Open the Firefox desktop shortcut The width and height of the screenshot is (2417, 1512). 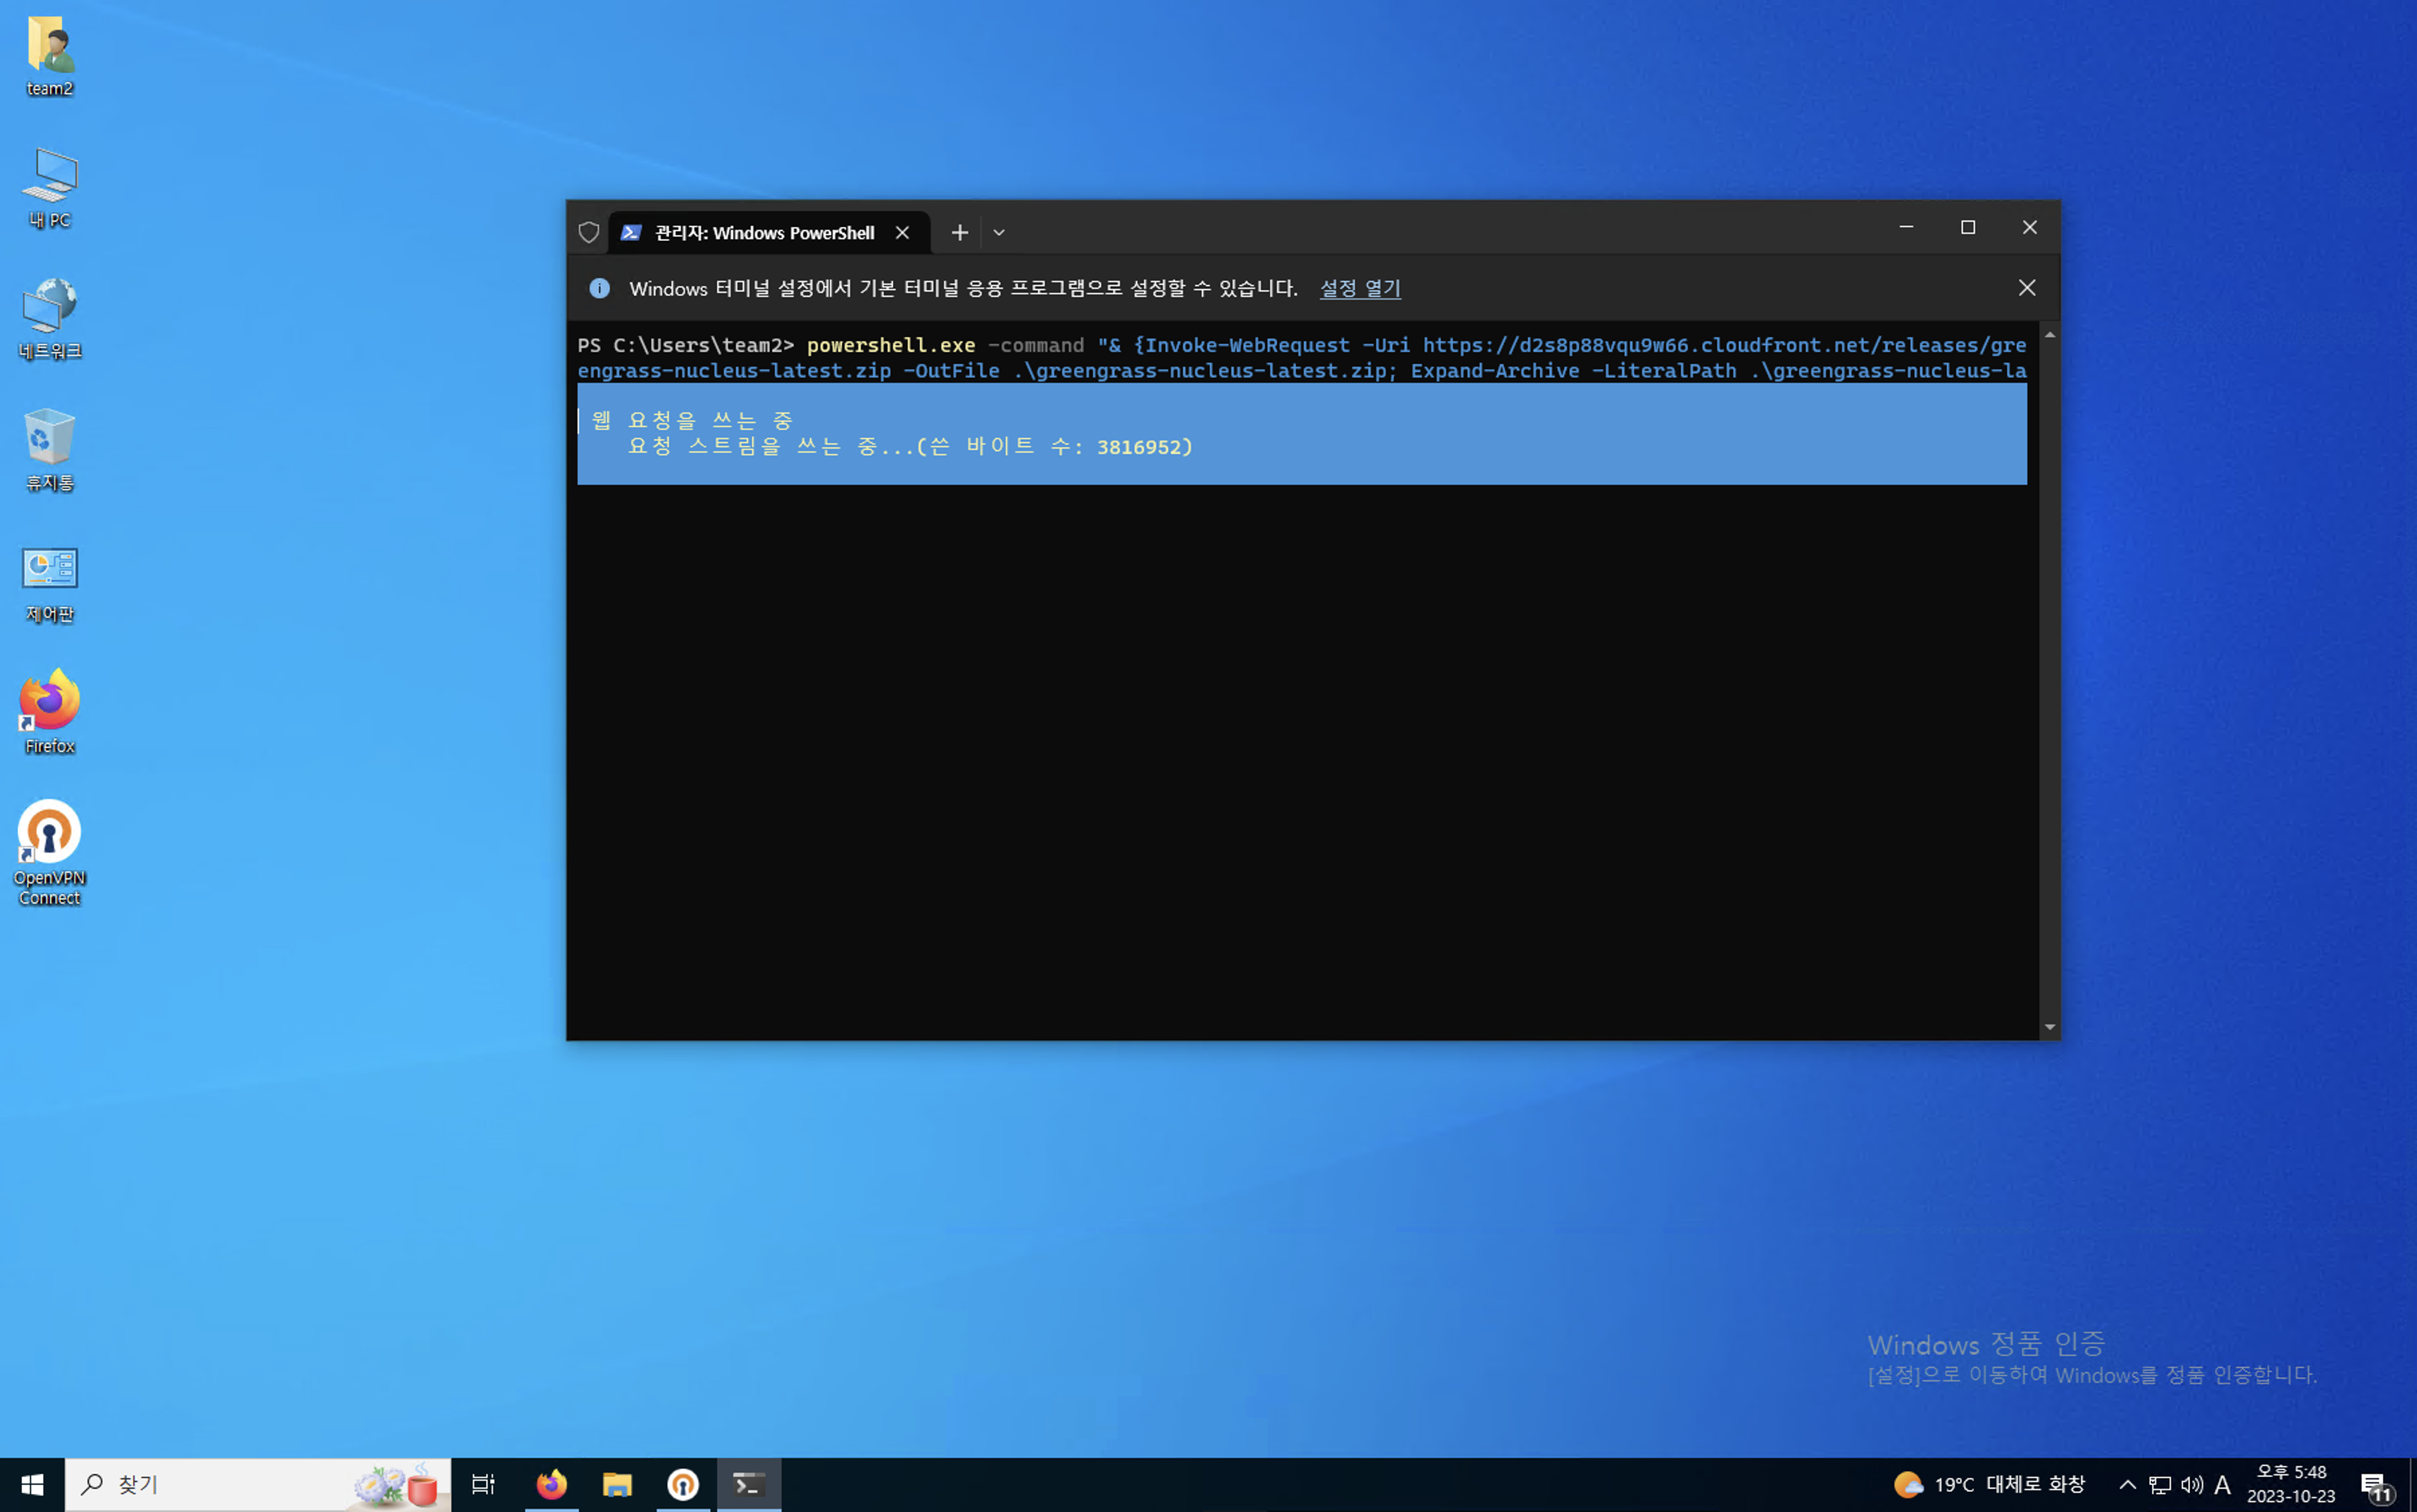click(49, 710)
